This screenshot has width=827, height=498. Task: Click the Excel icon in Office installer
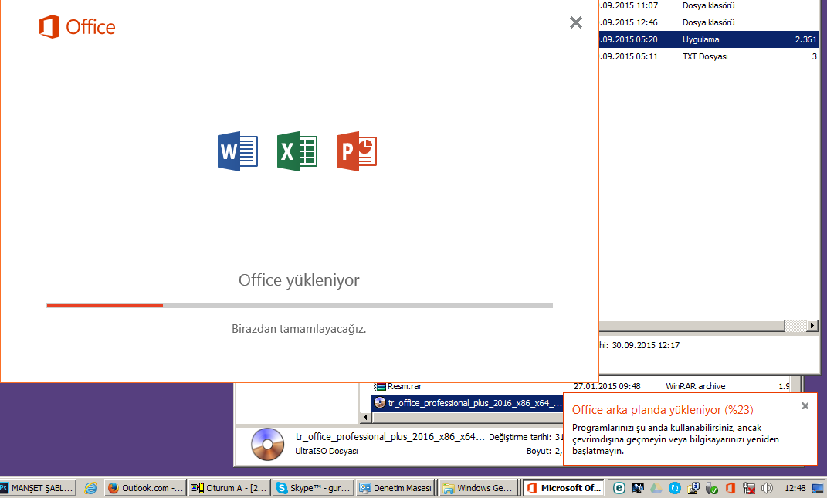click(x=297, y=151)
